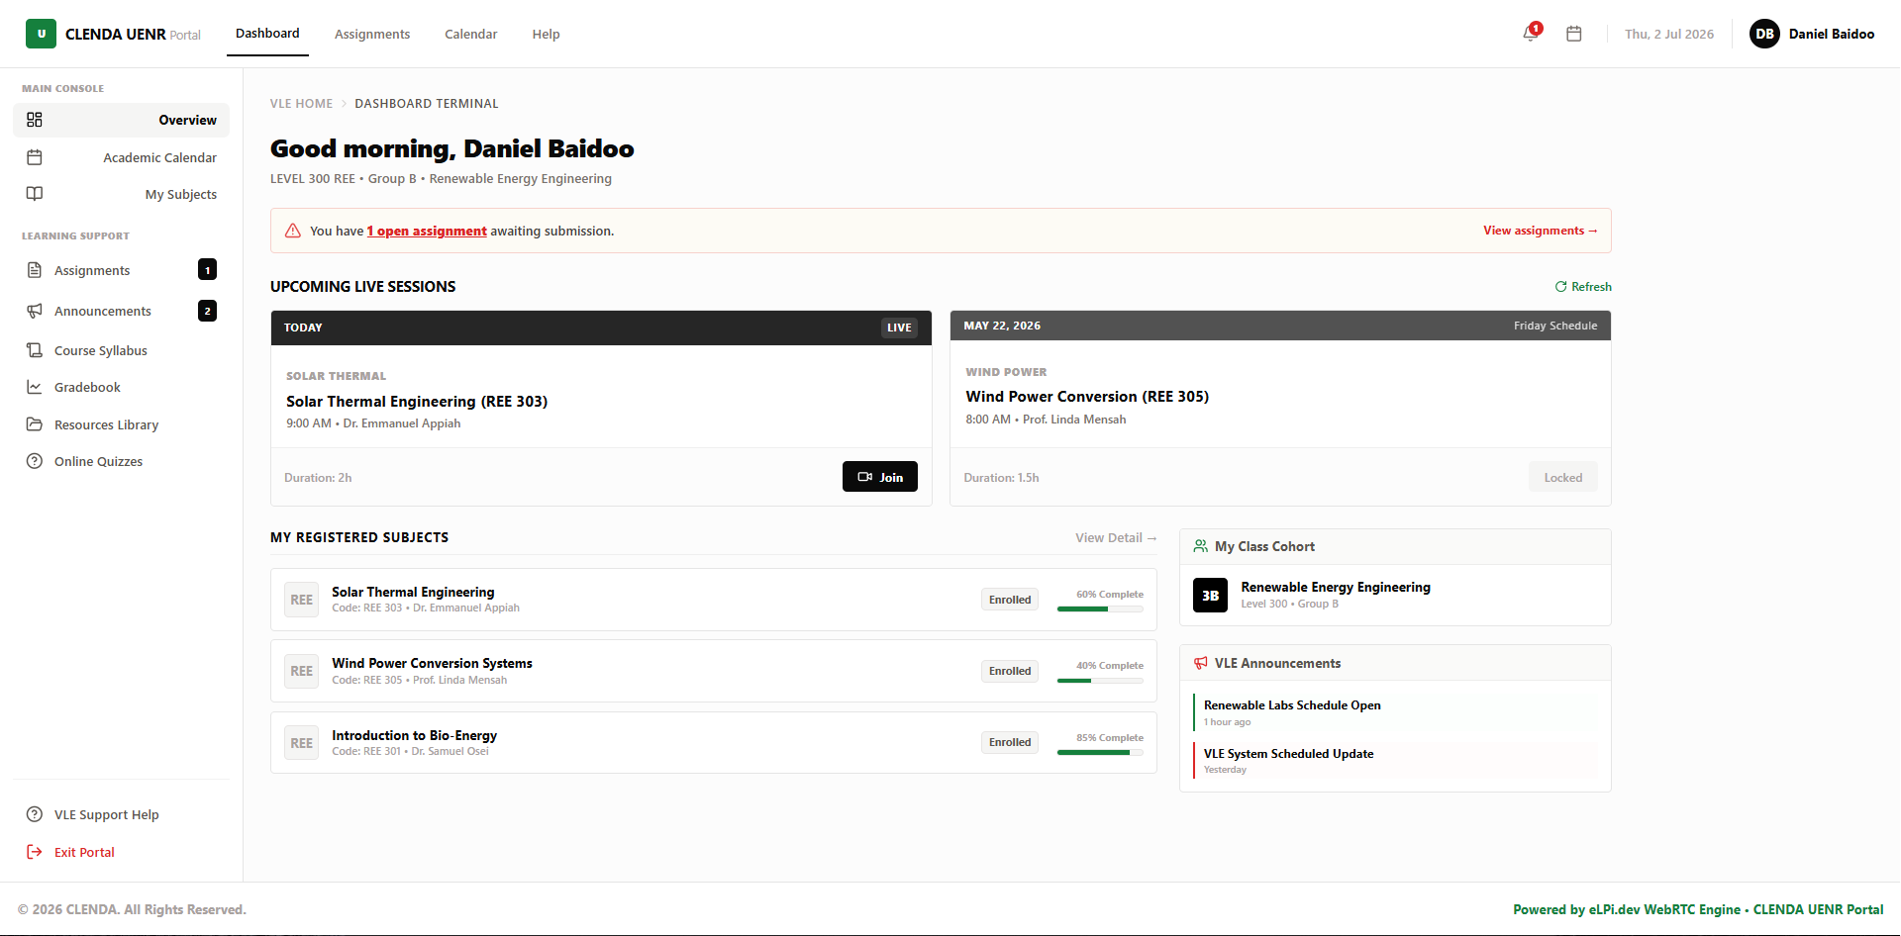Click the Assignments count badge showing 1
1901x936 pixels.
[x=207, y=270]
